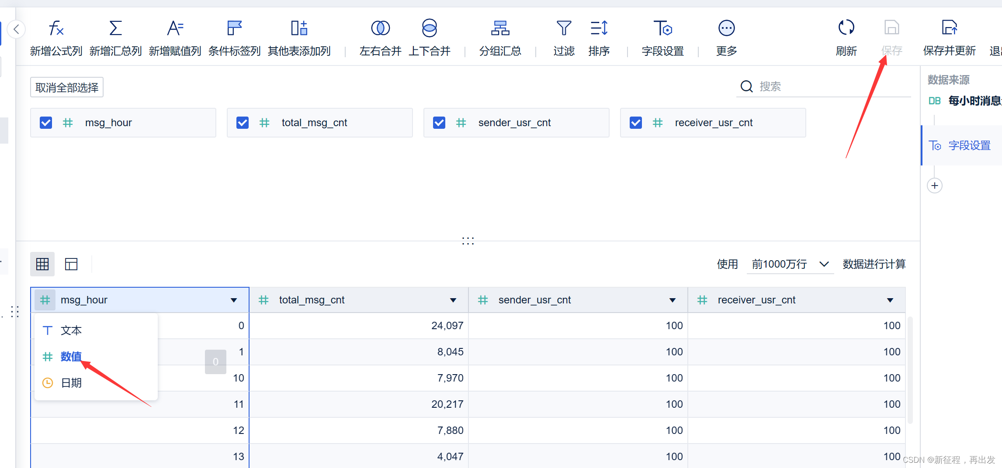1002x468 pixels.
Task: Click the 4,047 total_msg_cnt cell
Action: pos(359,456)
